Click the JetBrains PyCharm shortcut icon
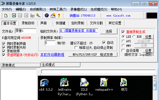Screen dimensions: 159x100 coord(64,82)
